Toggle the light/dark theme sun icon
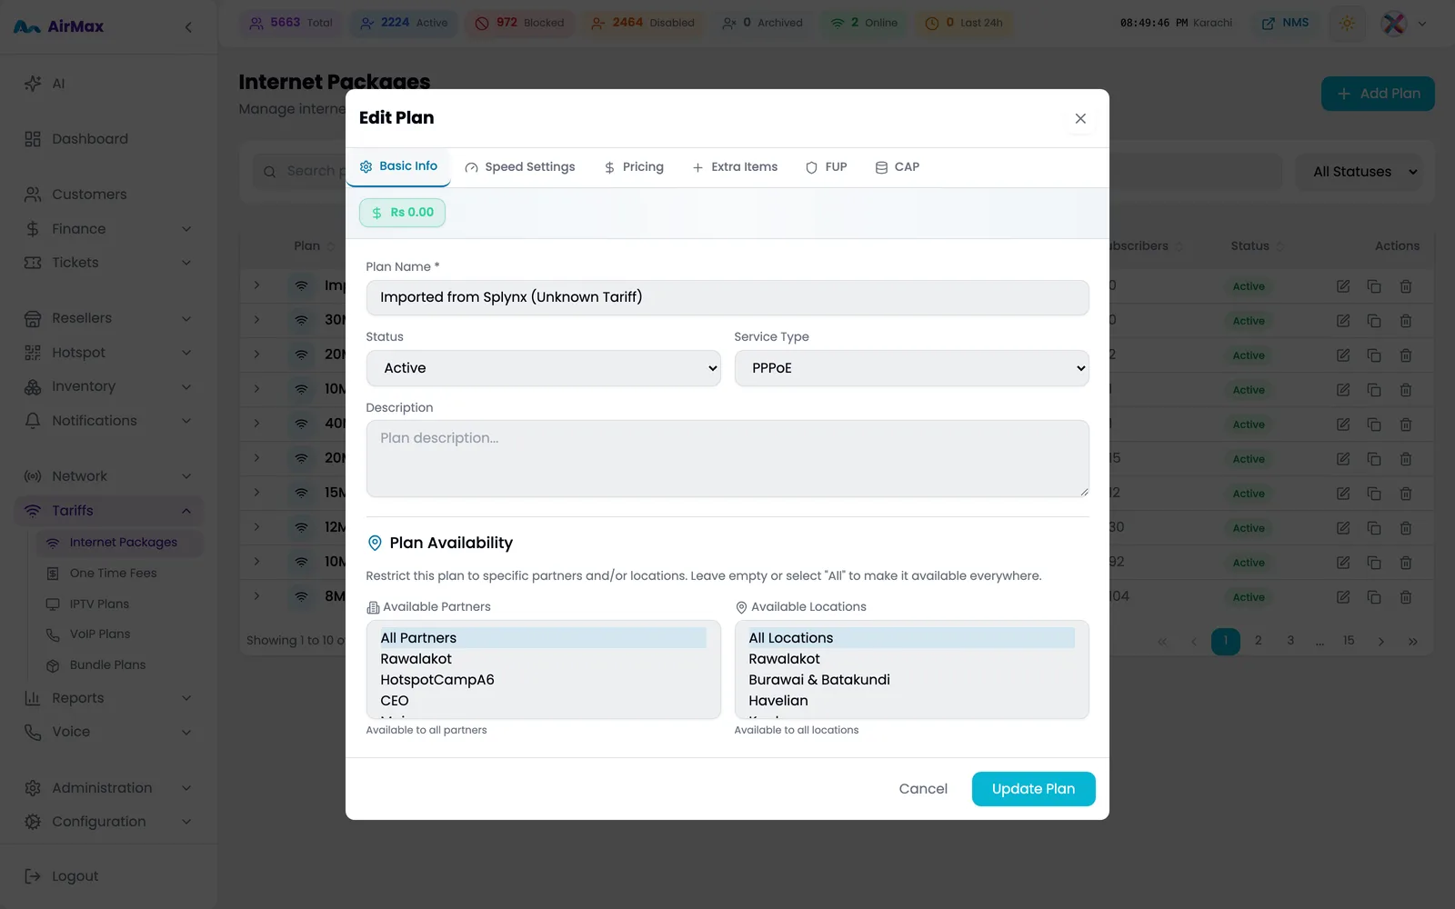1455x909 pixels. coord(1348,24)
